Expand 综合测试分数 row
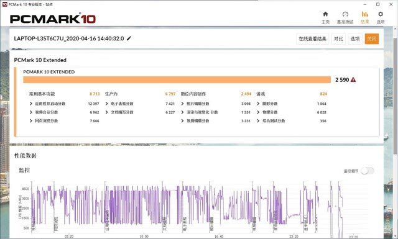 point(258,120)
